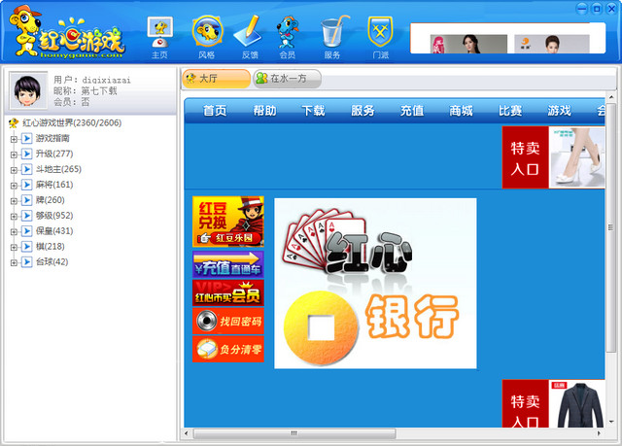Open the 商城 navigation menu item
The width and height of the screenshot is (622, 446).
point(461,111)
